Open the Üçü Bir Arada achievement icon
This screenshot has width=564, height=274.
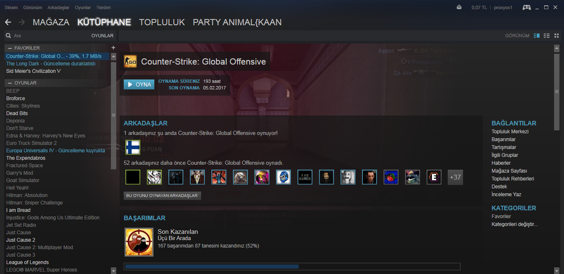(x=139, y=242)
